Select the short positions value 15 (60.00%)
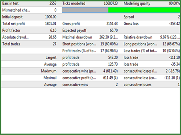 pyautogui.click(x=109, y=44)
